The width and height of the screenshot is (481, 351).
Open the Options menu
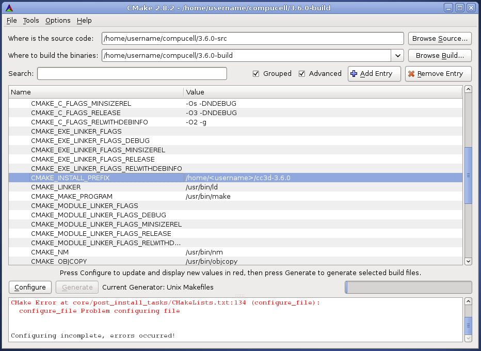[58, 21]
